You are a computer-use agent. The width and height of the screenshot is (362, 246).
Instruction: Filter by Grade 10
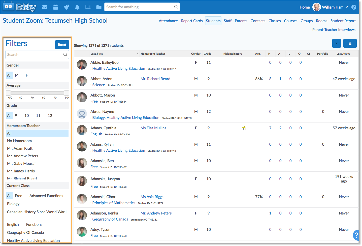(27, 115)
